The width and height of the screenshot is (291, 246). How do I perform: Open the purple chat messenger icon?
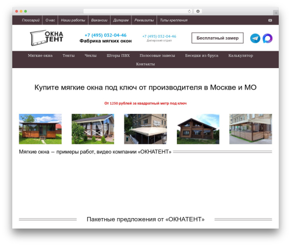point(268,38)
